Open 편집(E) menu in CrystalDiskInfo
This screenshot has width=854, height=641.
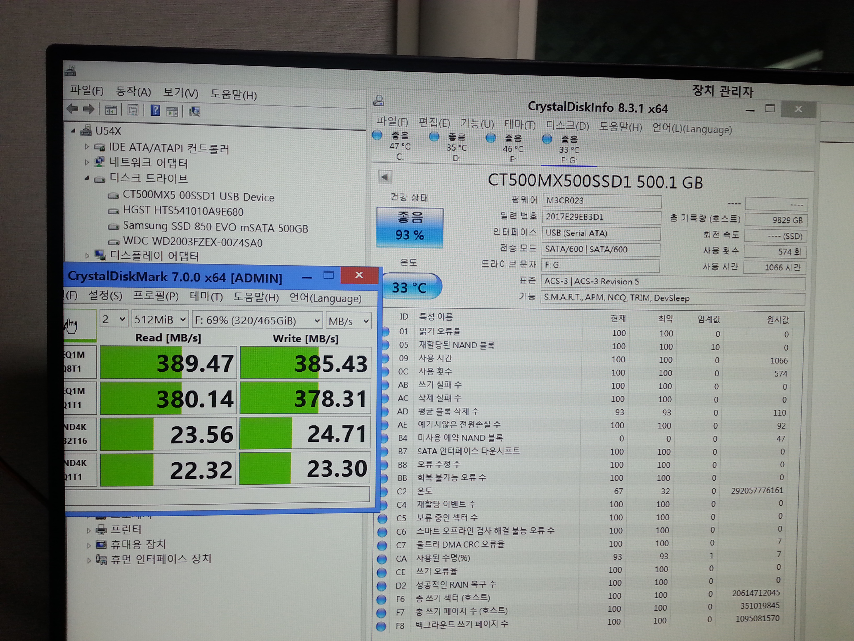[434, 123]
